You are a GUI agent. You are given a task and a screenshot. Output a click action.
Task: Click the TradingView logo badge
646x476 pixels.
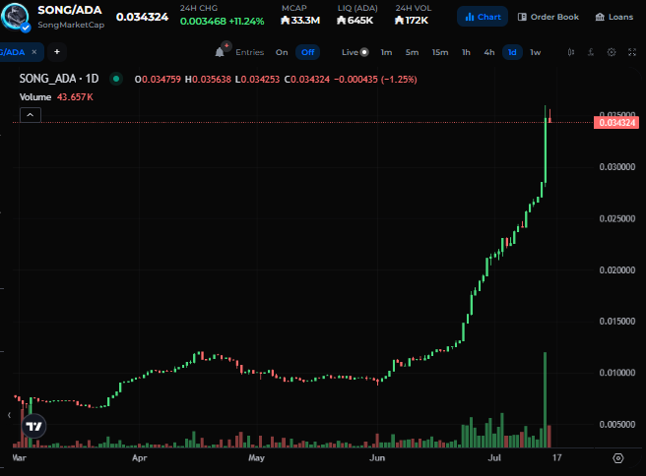pyautogui.click(x=33, y=426)
